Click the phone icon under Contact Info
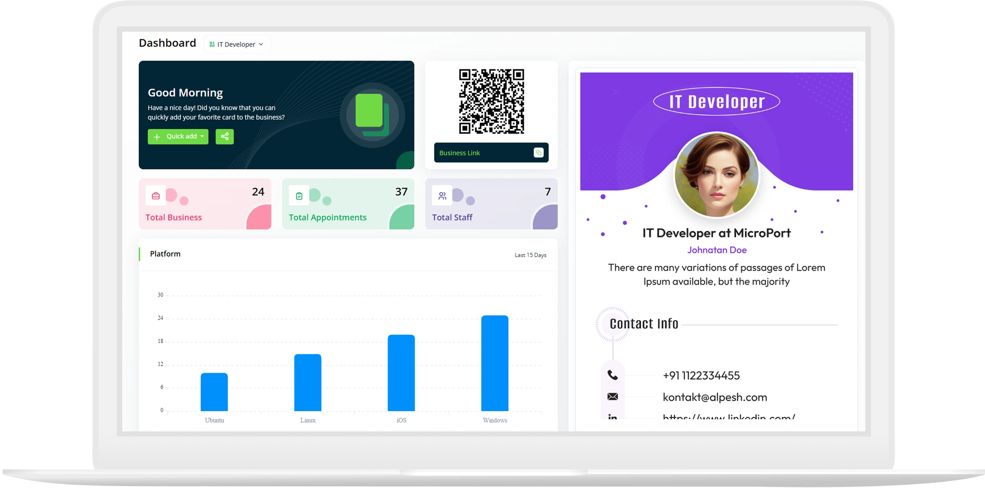Image resolution: width=985 pixels, height=491 pixels. 612,375
